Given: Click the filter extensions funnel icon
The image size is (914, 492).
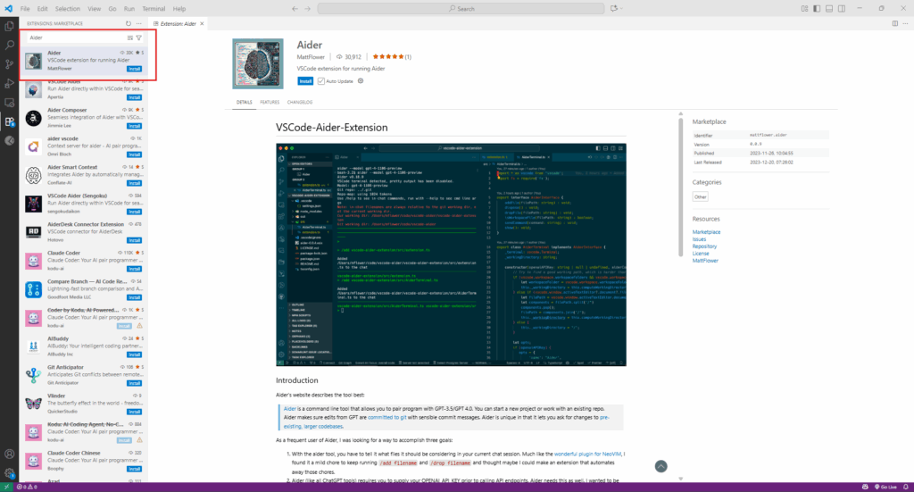Looking at the screenshot, I should point(139,38).
